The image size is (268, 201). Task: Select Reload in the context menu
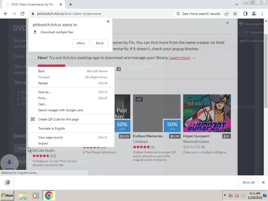tap(71, 83)
